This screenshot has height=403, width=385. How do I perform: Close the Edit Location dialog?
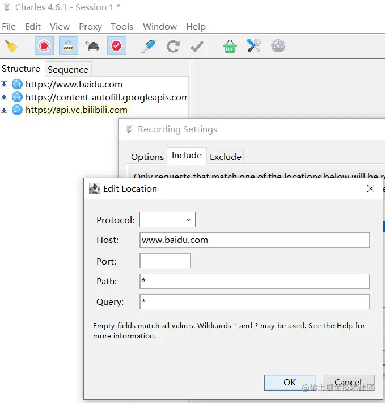[371, 188]
